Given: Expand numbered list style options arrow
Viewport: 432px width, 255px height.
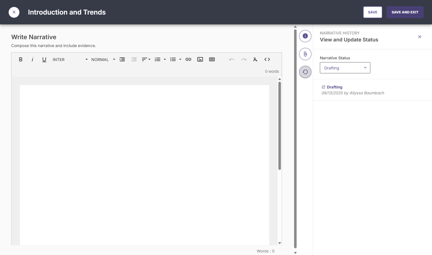Looking at the screenshot, I should pyautogui.click(x=165, y=59).
